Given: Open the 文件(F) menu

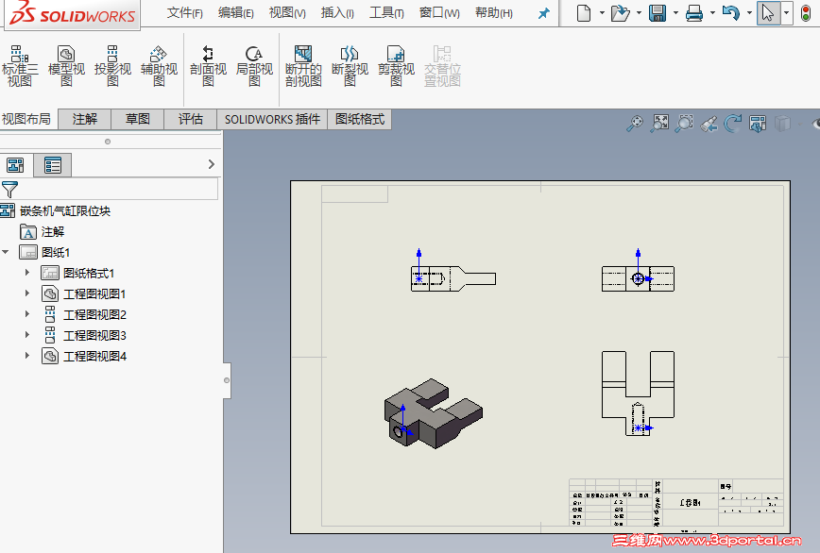Looking at the screenshot, I should coord(184,13).
